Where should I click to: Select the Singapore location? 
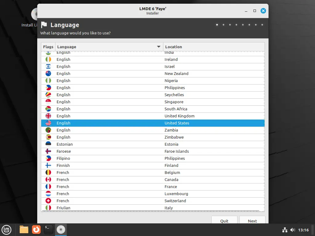tap(174, 102)
